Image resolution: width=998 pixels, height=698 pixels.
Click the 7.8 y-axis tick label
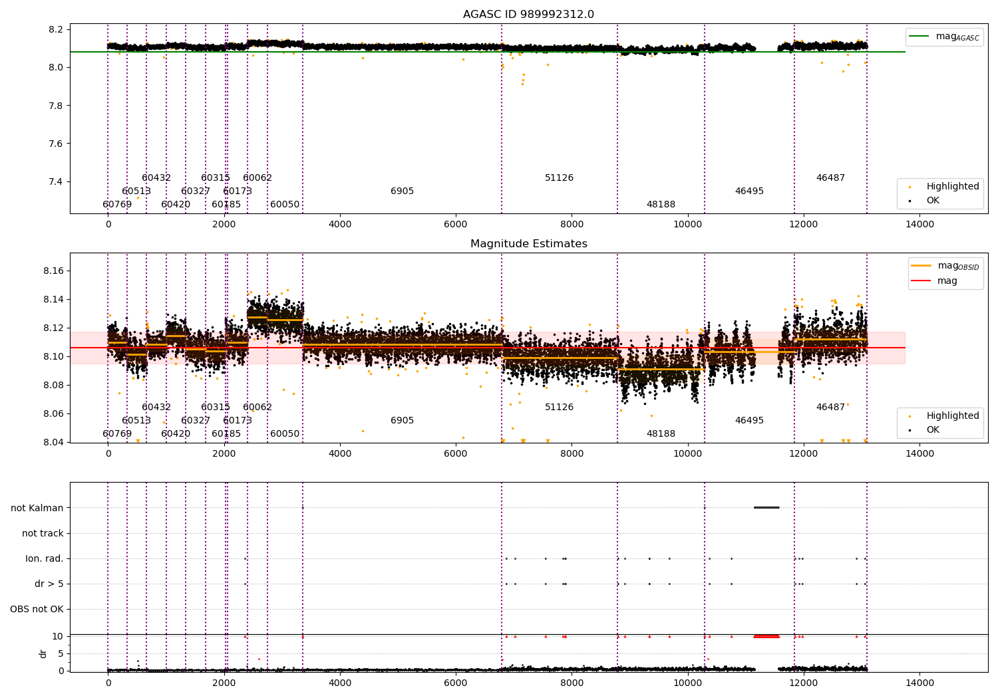(56, 106)
